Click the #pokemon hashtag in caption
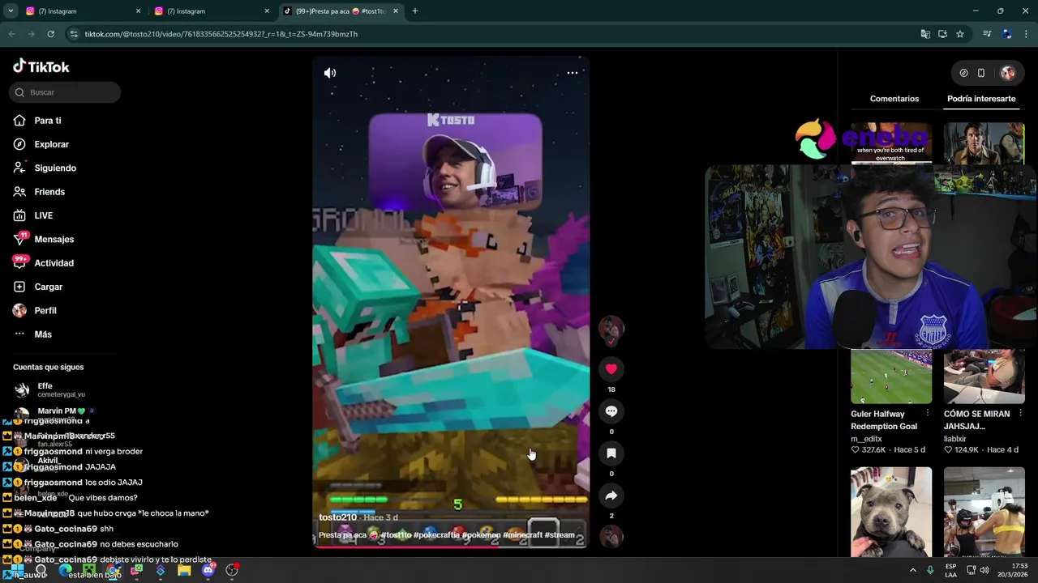Viewport: 1038px width, 583px height. 479,535
